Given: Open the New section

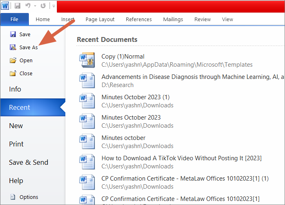Looking at the screenshot, I should coord(16,126).
